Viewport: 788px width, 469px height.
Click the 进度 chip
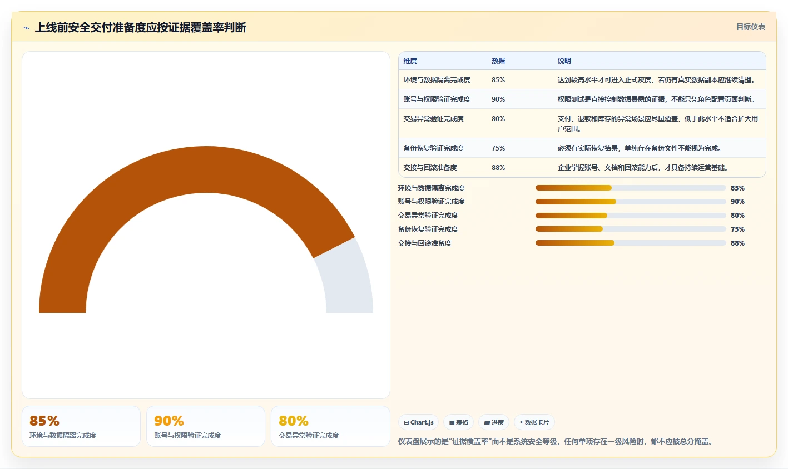click(x=494, y=422)
